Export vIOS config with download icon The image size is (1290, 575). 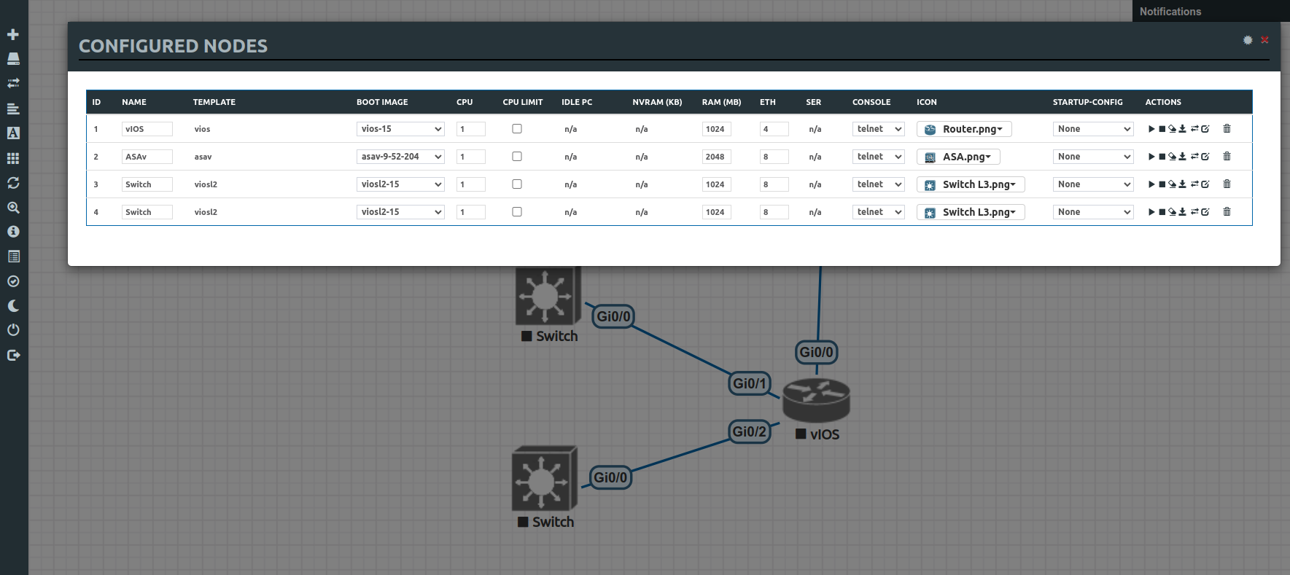click(1182, 129)
